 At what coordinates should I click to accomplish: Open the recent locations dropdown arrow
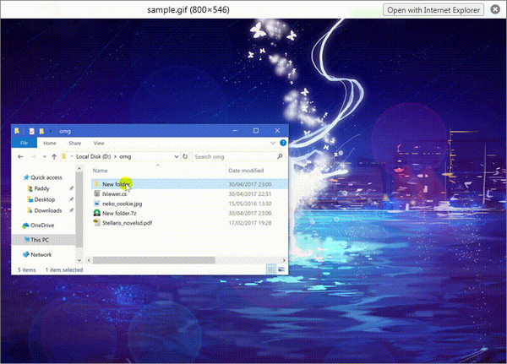tap(44, 156)
